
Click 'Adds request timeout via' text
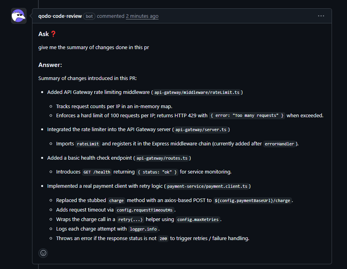pyautogui.click(x=85, y=210)
